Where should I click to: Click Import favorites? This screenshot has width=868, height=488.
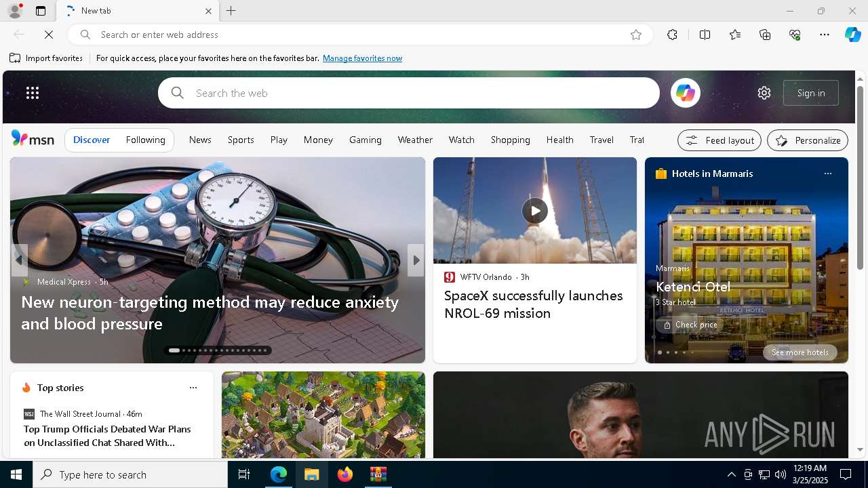(x=46, y=58)
